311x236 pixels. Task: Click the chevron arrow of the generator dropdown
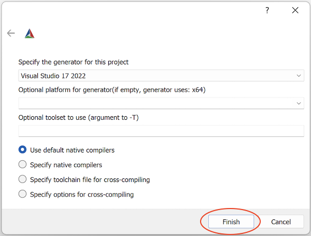299,76
